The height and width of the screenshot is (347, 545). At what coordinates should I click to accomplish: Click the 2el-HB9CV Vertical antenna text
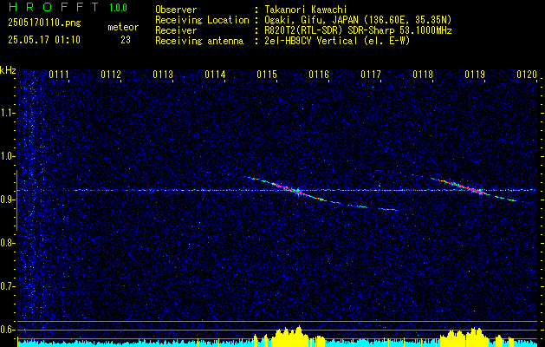[337, 41]
